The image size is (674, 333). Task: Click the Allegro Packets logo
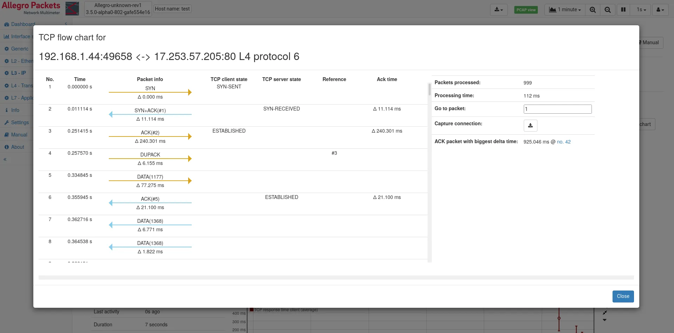(31, 8)
